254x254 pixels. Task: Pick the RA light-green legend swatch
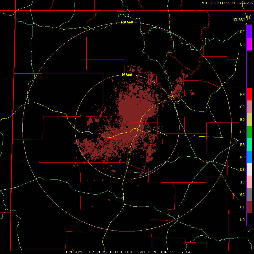click(x=249, y=144)
